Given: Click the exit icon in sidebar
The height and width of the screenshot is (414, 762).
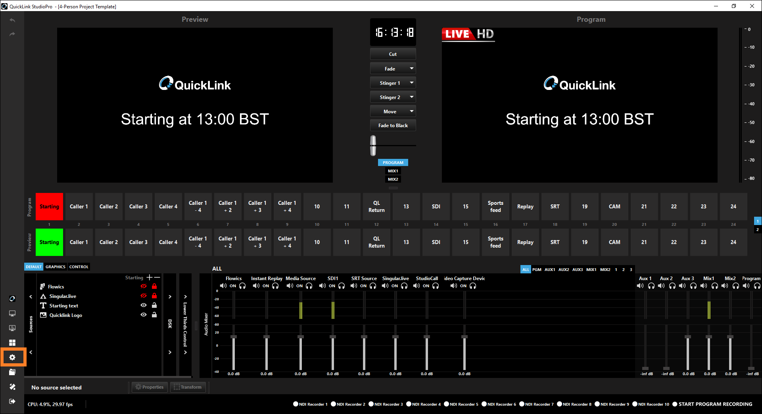Looking at the screenshot, I should (x=12, y=401).
